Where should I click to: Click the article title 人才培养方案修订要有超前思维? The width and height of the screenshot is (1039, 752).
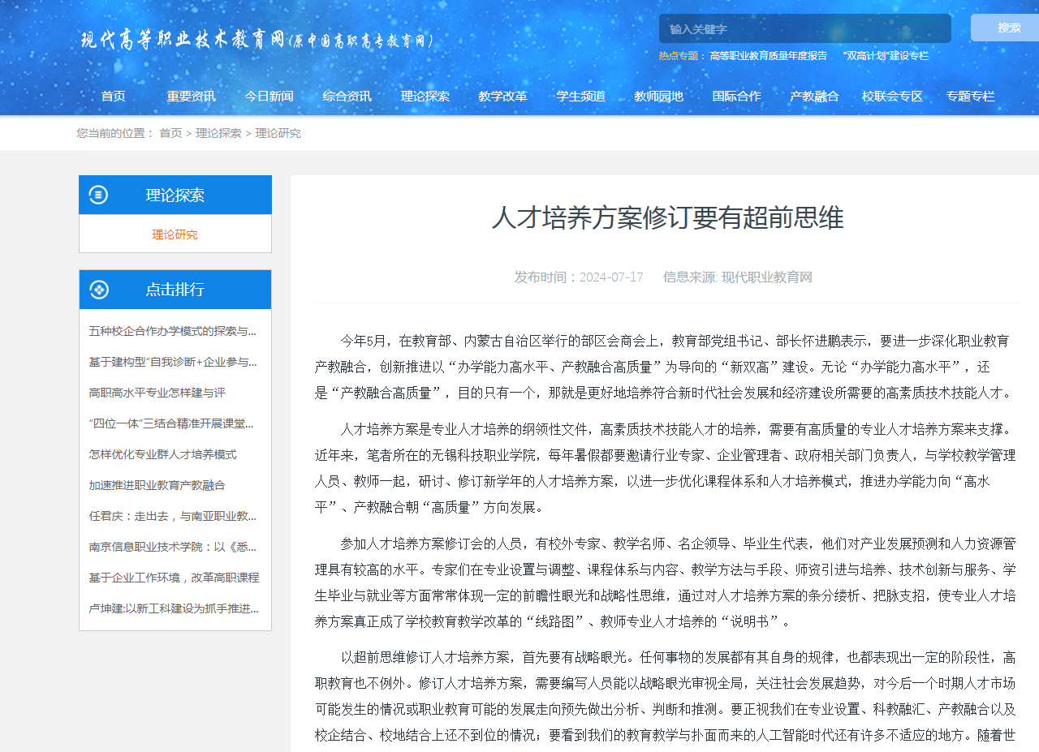[x=667, y=217]
